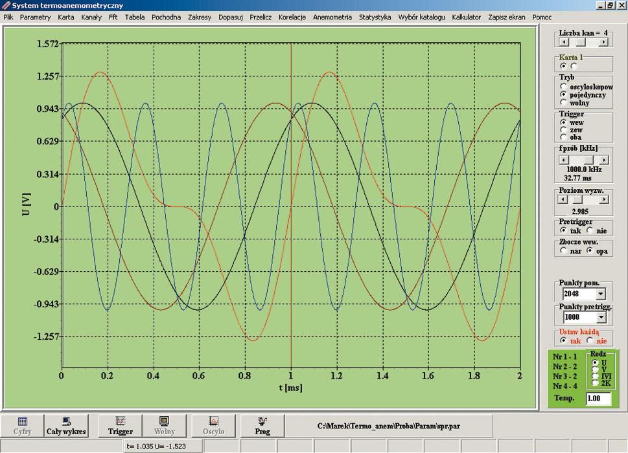628x453 pixels.
Task: Open the Pomoc menu
Action: [x=542, y=17]
